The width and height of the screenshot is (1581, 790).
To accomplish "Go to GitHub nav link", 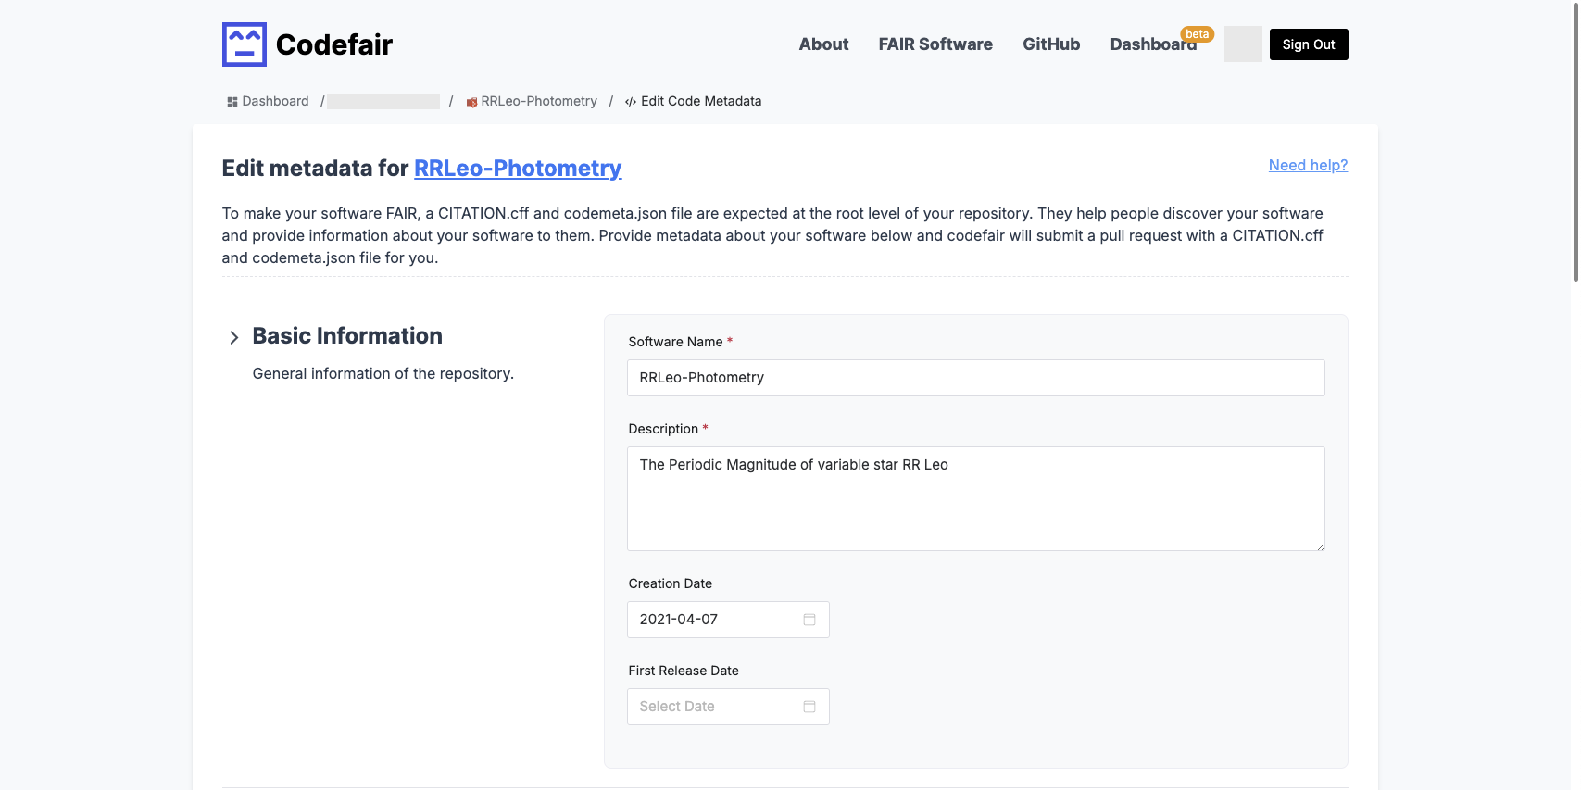I will 1051,44.
